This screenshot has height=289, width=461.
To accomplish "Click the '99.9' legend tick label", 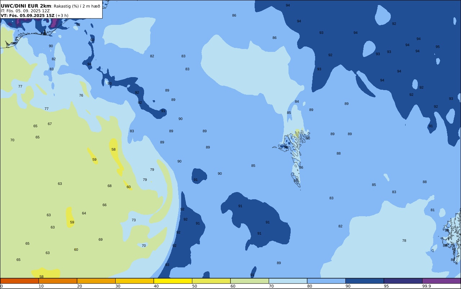I will tap(426, 286).
